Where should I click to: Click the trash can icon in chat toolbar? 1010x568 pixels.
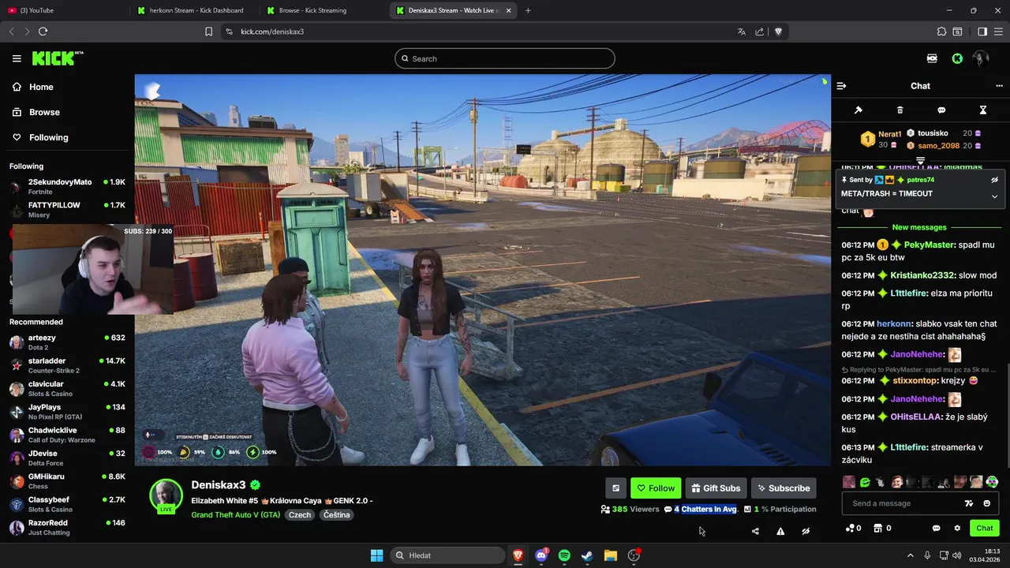coord(900,110)
